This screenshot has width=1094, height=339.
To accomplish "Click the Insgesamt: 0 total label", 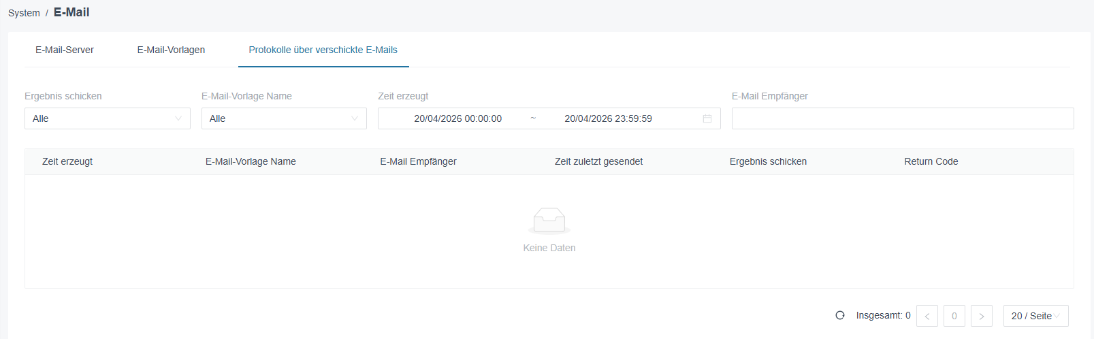I will [883, 315].
